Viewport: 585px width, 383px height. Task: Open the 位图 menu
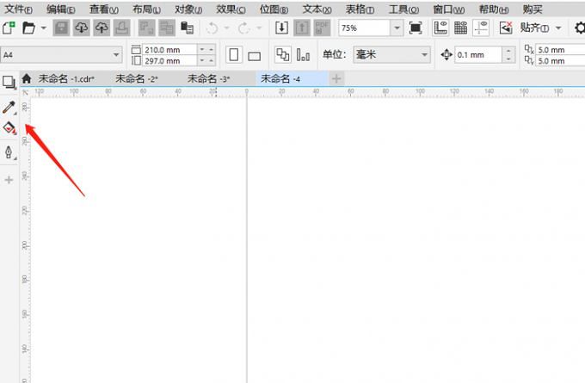tap(274, 9)
